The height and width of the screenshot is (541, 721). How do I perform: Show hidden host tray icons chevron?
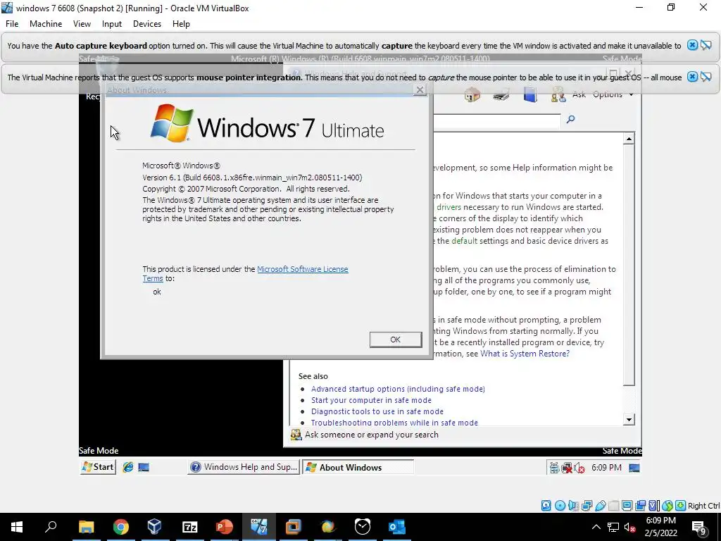point(596,527)
